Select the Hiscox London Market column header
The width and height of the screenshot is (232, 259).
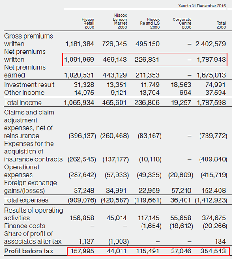pos(120,21)
